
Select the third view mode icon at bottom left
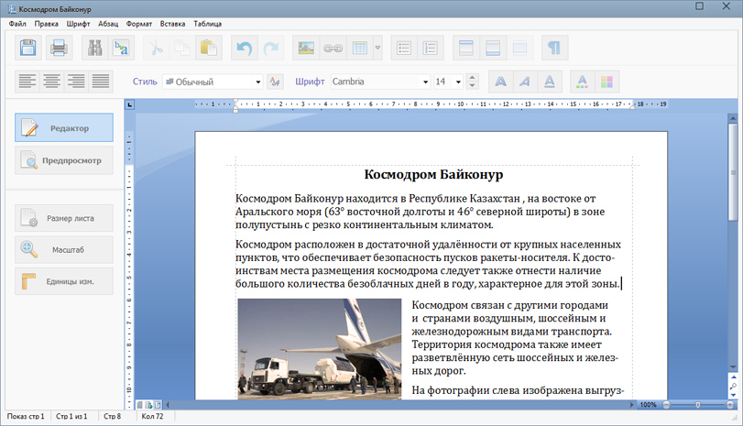coord(158,405)
